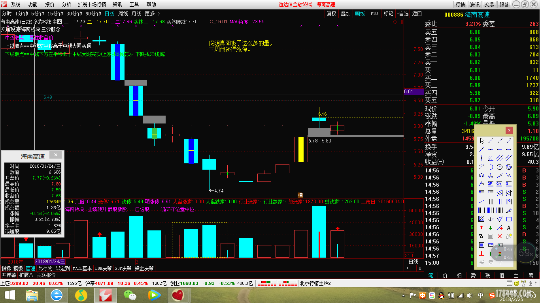The height and width of the screenshot is (303, 540).
Task: Select the MACD基本 indicator tab
Action: (x=82, y=268)
